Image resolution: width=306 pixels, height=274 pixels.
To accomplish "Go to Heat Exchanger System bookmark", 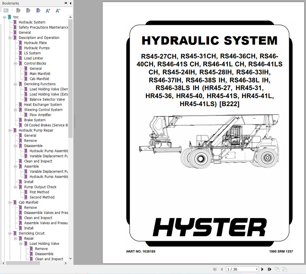I will [x=43, y=105].
